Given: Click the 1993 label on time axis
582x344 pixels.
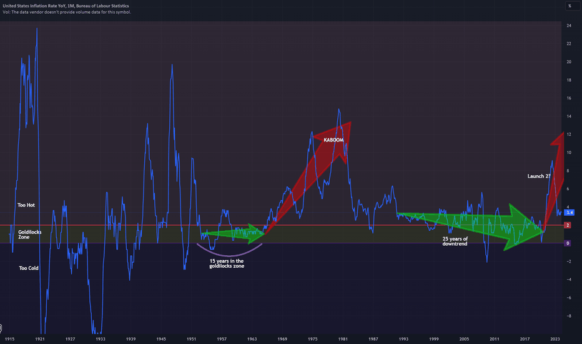Looking at the screenshot, I should tap(403, 339).
